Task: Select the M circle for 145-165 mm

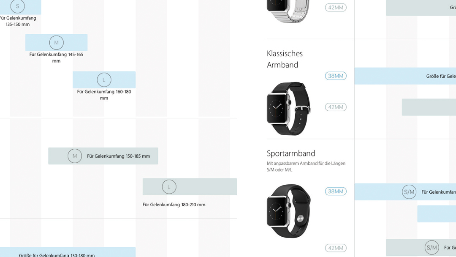Action: 57,43
